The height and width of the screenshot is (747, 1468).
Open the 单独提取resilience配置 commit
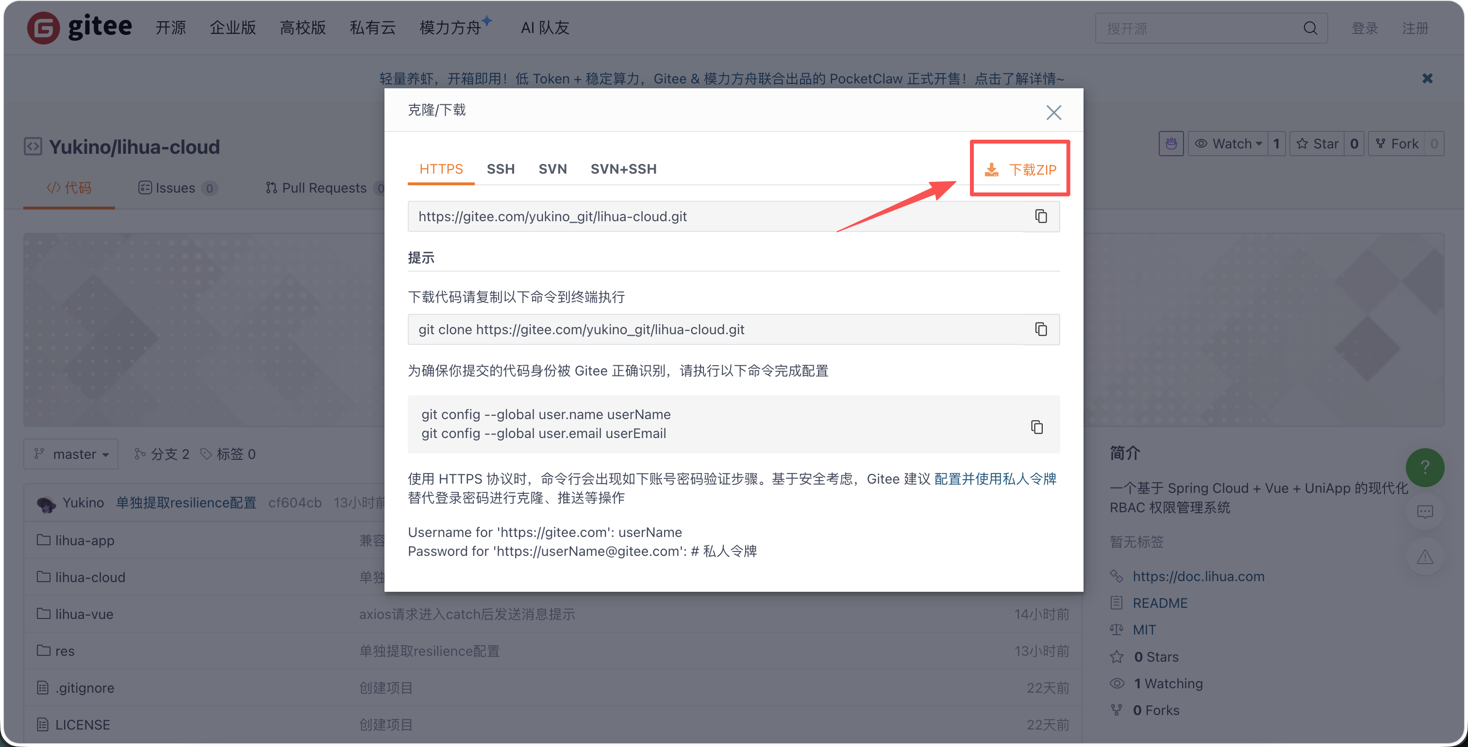tap(186, 503)
